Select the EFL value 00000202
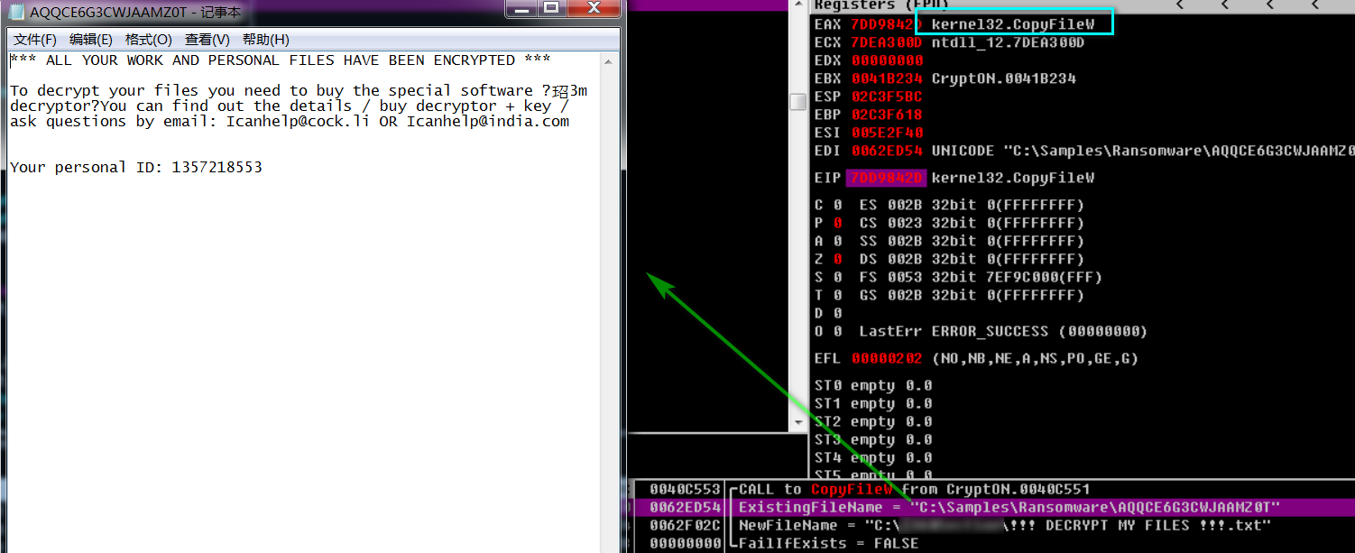Viewport: 1355px width, 553px height. coord(887,358)
